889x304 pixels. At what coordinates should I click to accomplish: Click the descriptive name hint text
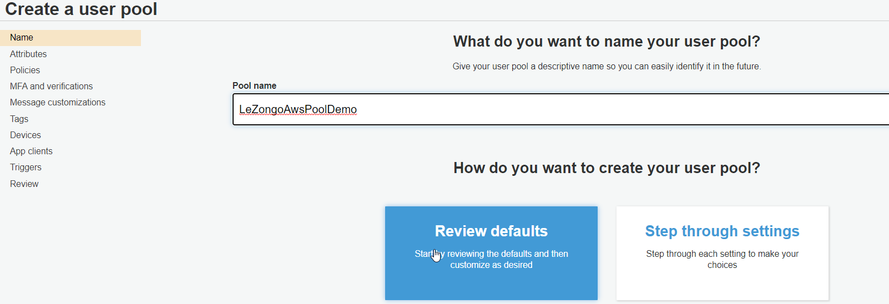coord(607,66)
